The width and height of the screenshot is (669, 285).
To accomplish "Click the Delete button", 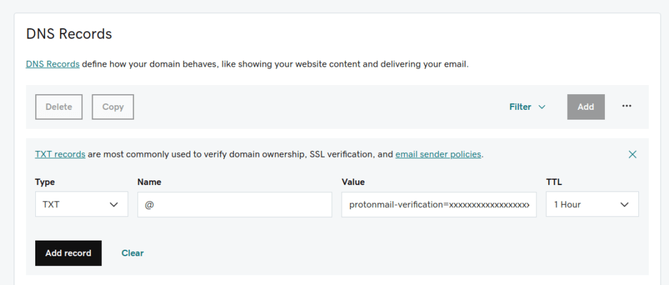I will (x=59, y=107).
